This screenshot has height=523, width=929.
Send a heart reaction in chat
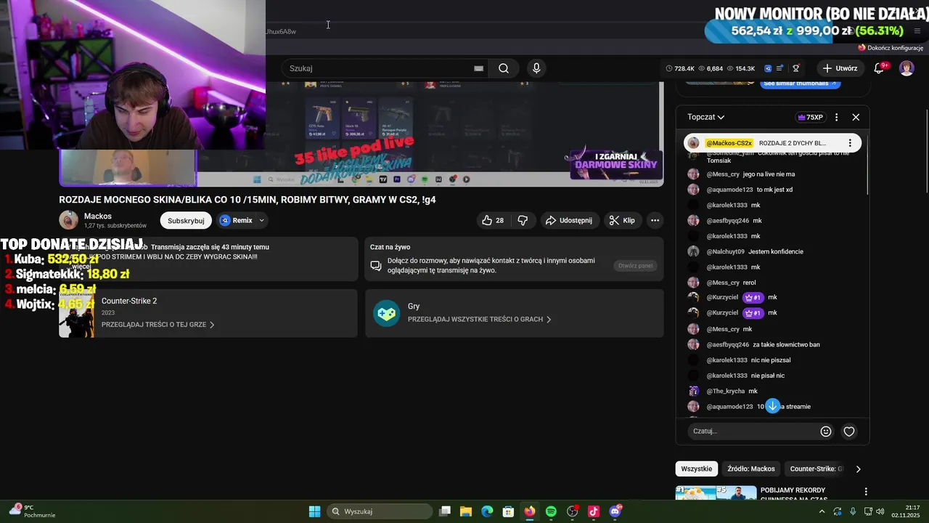pyautogui.click(x=849, y=431)
